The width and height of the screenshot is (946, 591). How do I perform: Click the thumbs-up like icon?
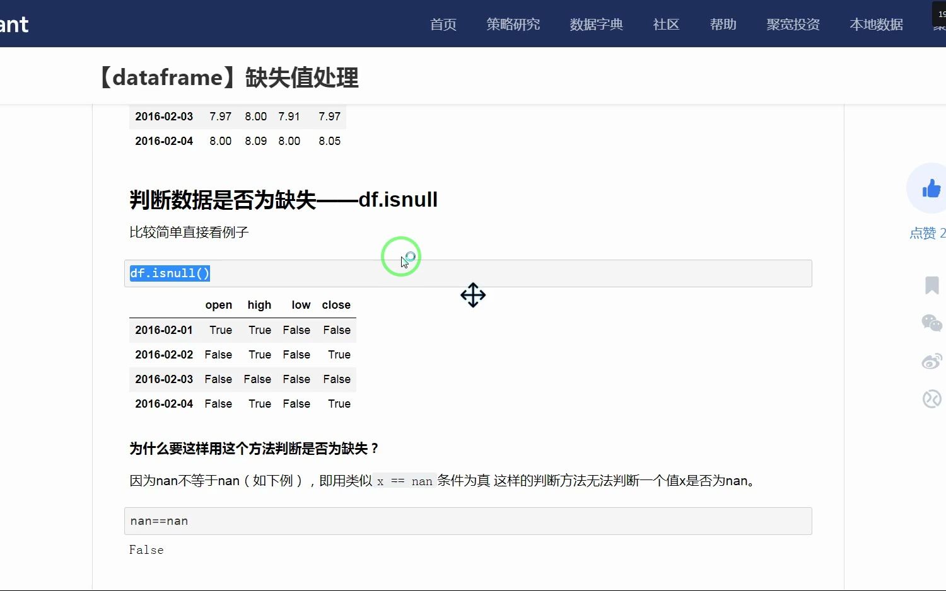pyautogui.click(x=931, y=187)
